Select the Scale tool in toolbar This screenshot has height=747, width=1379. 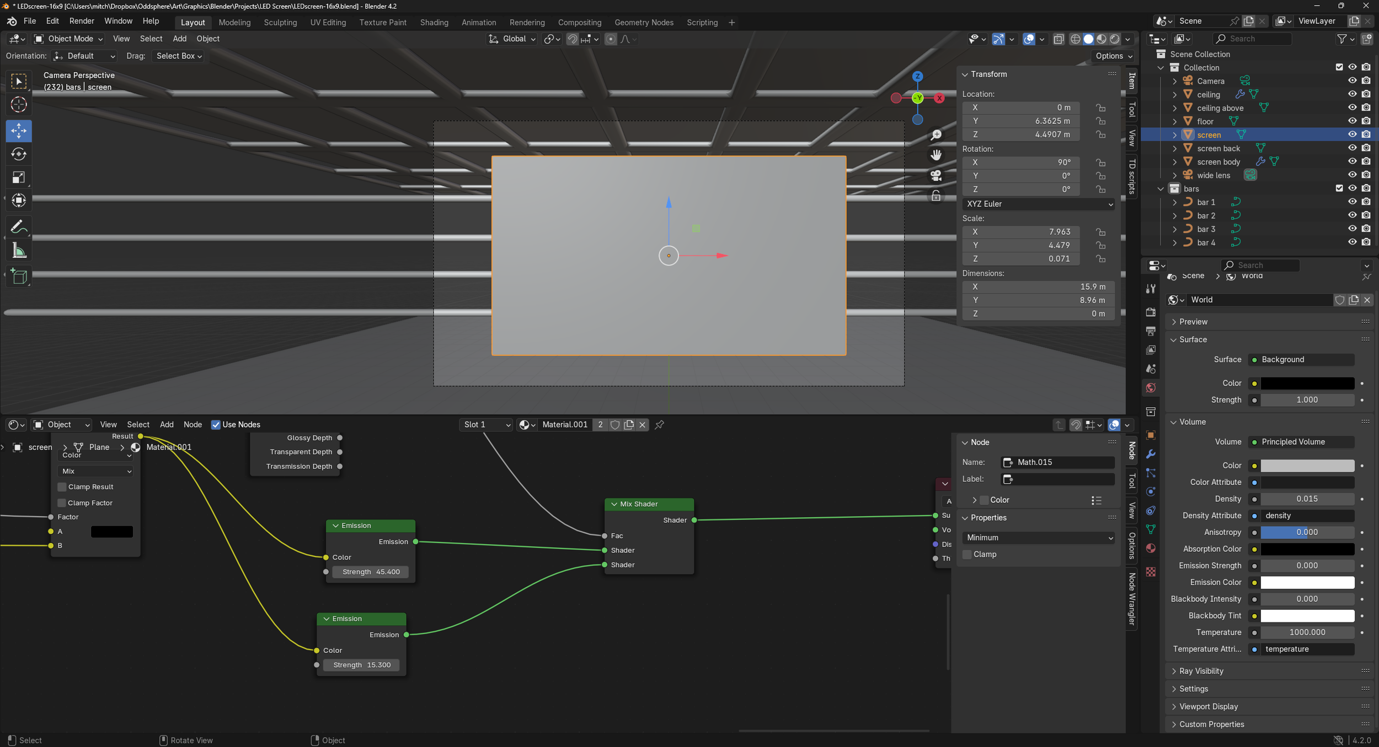coord(19,177)
